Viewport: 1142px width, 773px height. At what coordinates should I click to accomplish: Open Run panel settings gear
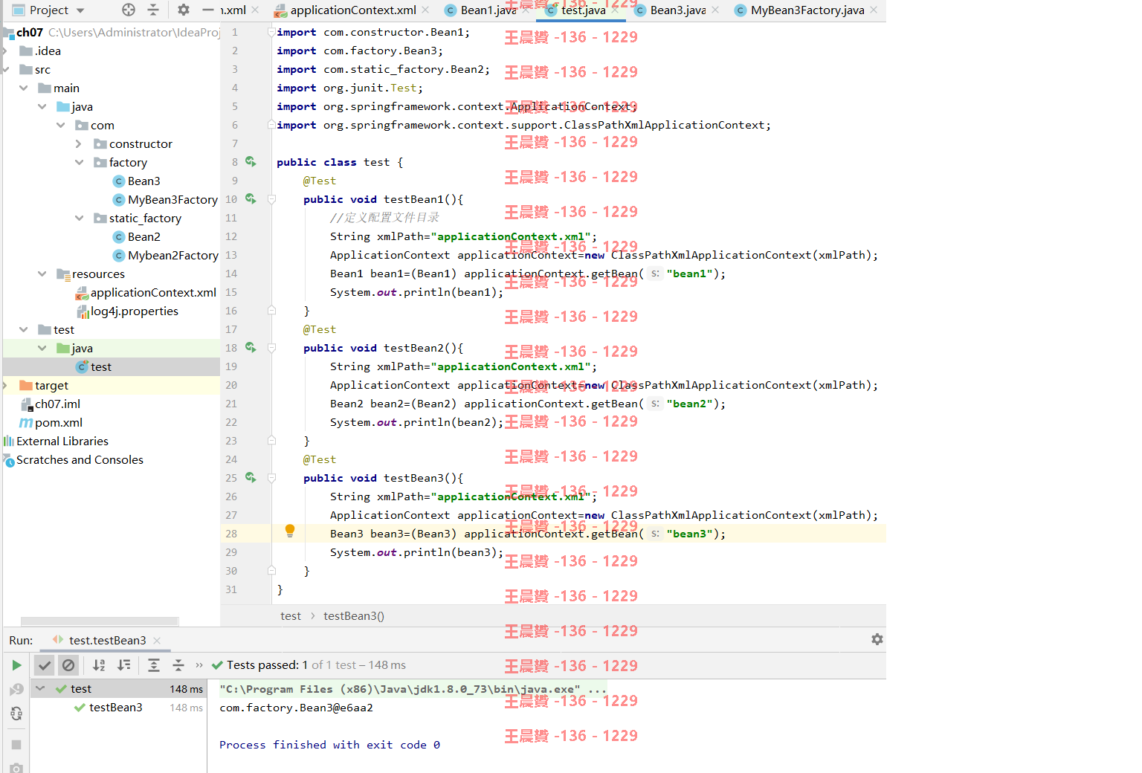pos(877,639)
